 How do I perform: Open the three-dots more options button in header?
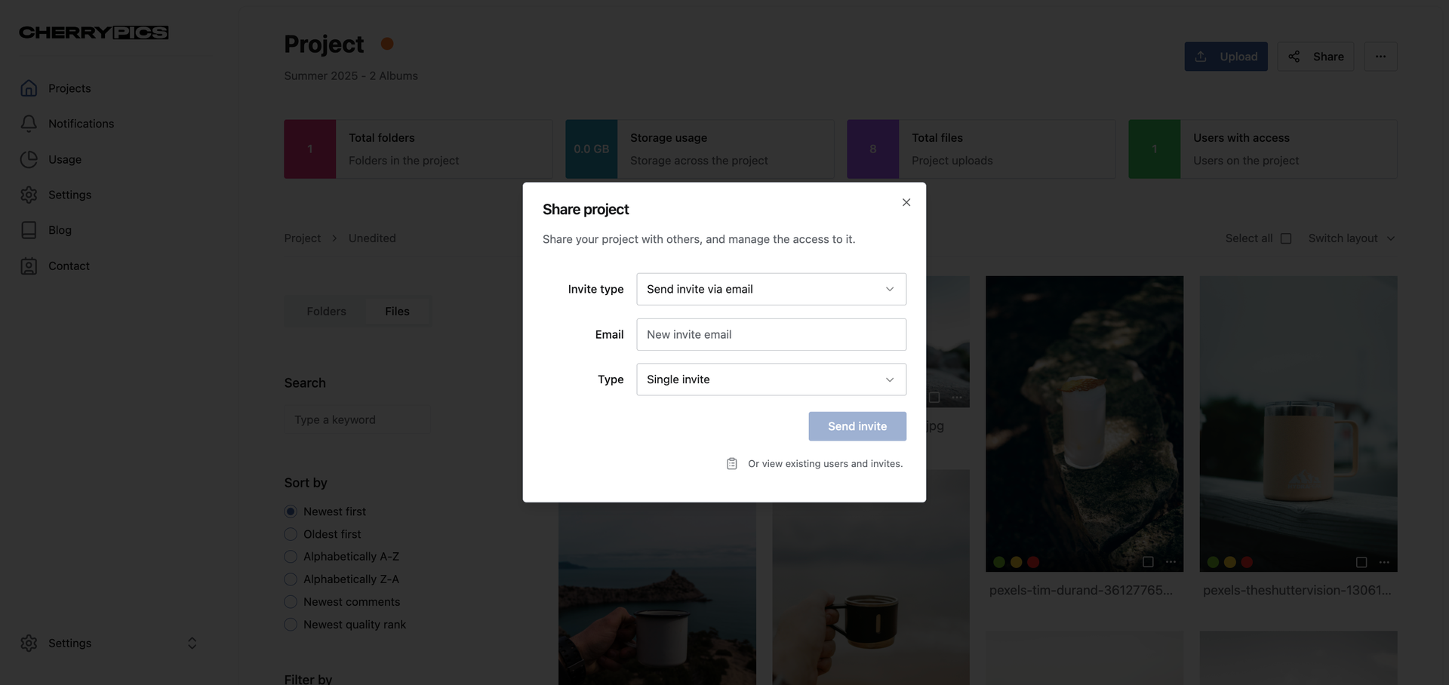click(1380, 57)
